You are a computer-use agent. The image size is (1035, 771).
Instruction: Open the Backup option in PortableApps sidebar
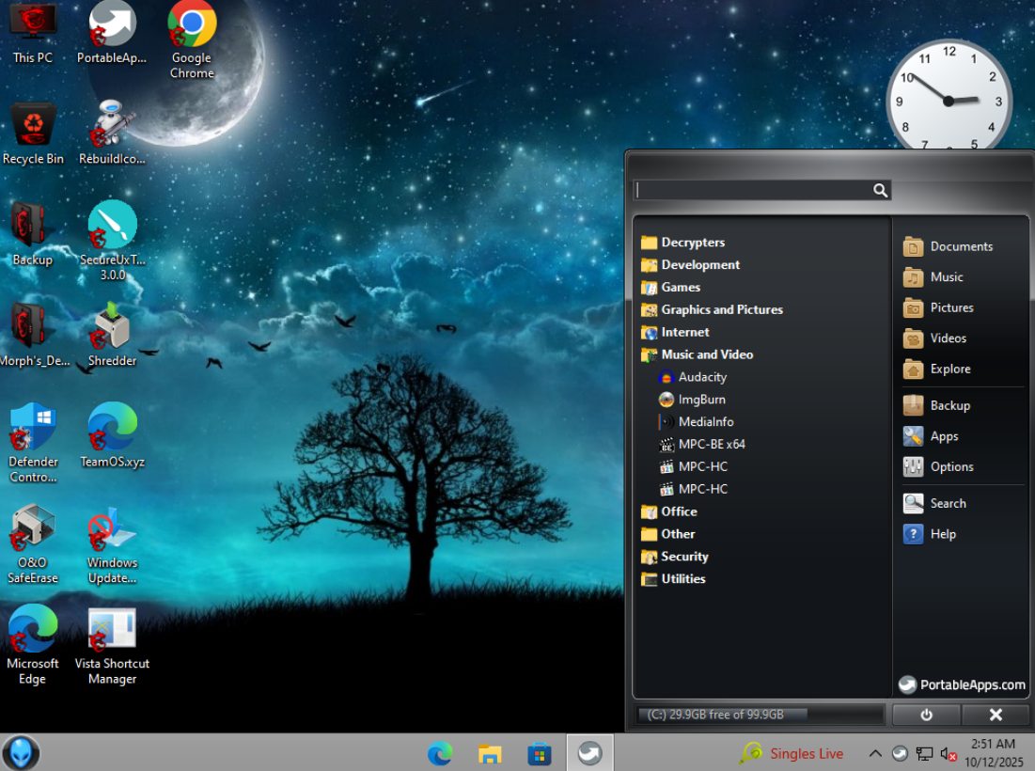(x=949, y=405)
